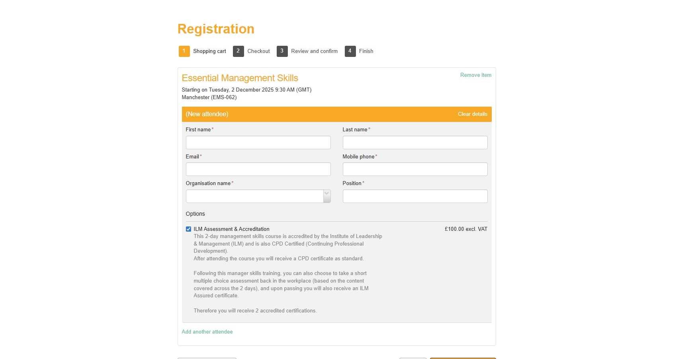Image resolution: width=686 pixels, height=359 pixels.
Task: Click into the Email text box
Action: coord(258,169)
